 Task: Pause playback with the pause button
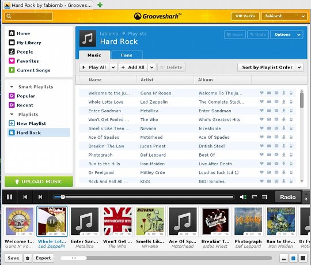(x=10, y=197)
